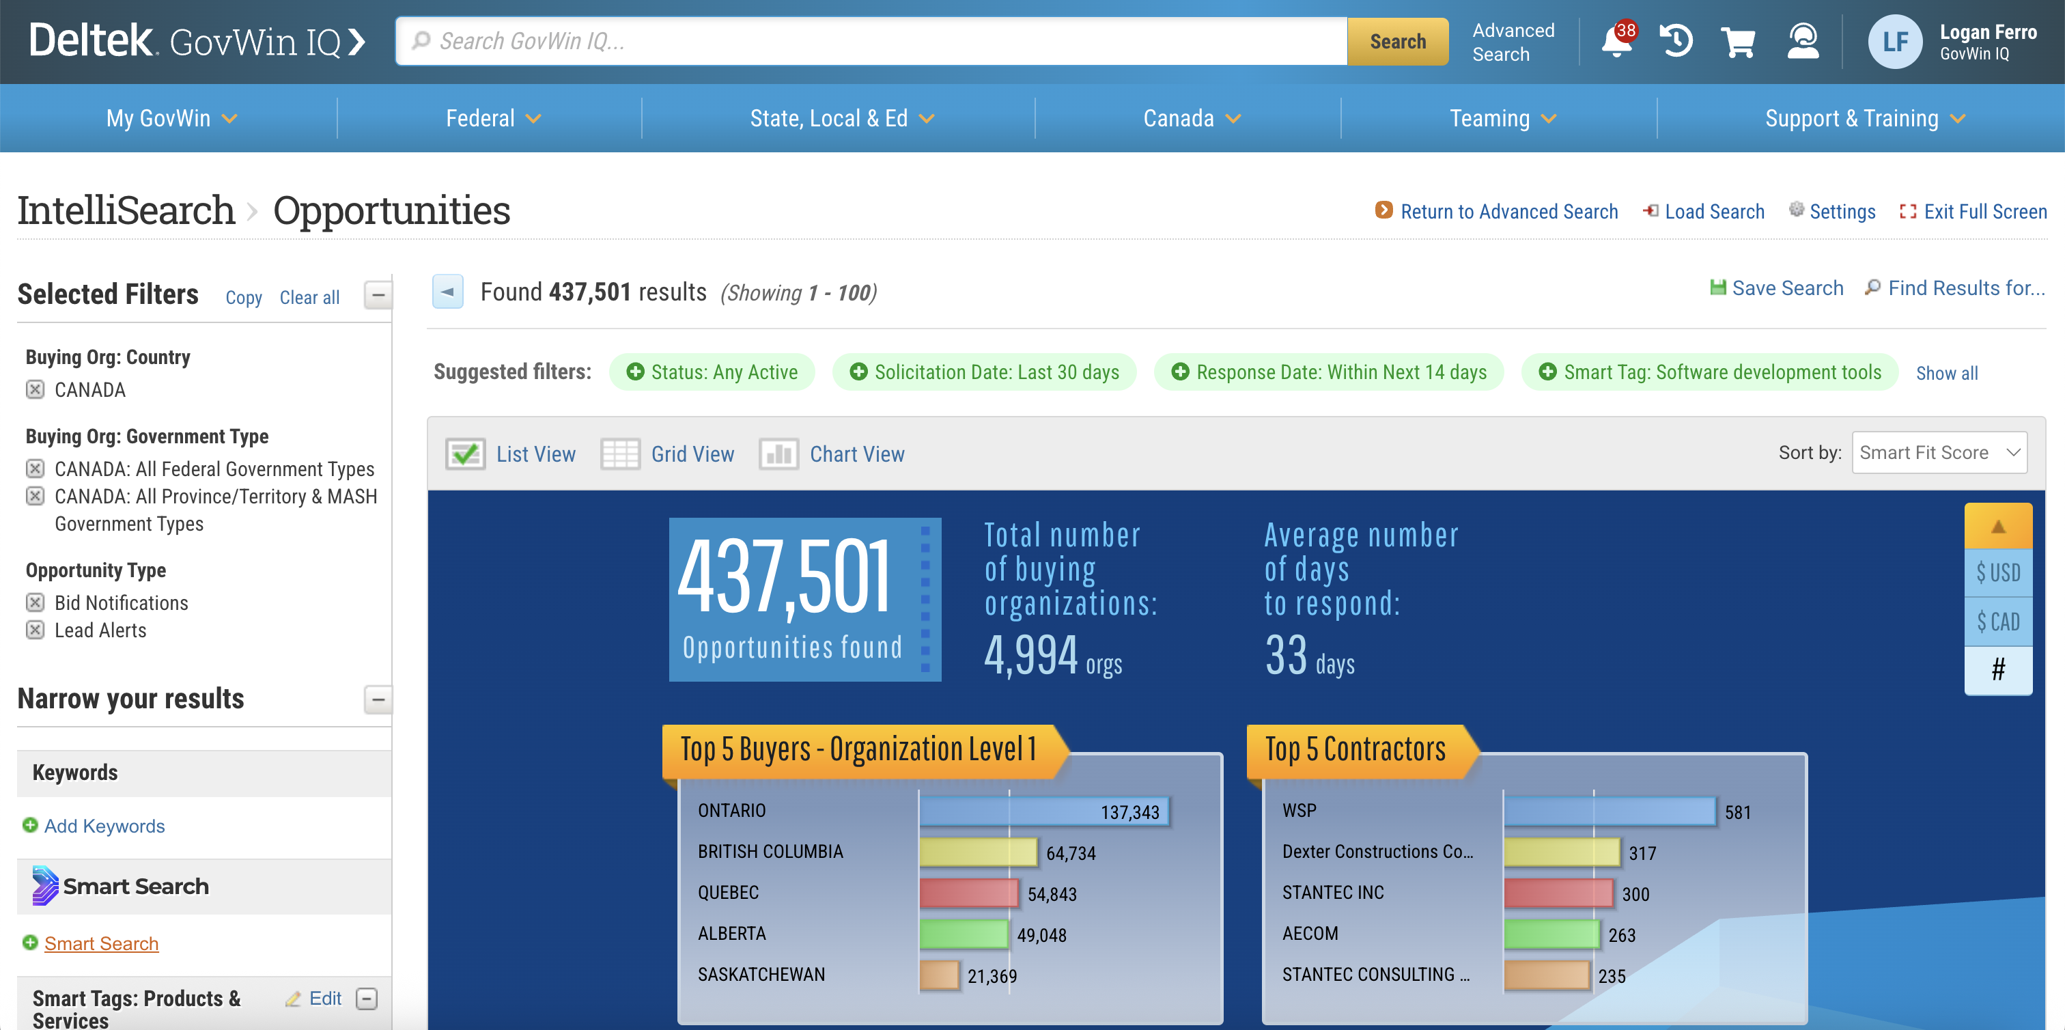Click the Grid View table icon
This screenshot has height=1030, width=2065.
(619, 454)
